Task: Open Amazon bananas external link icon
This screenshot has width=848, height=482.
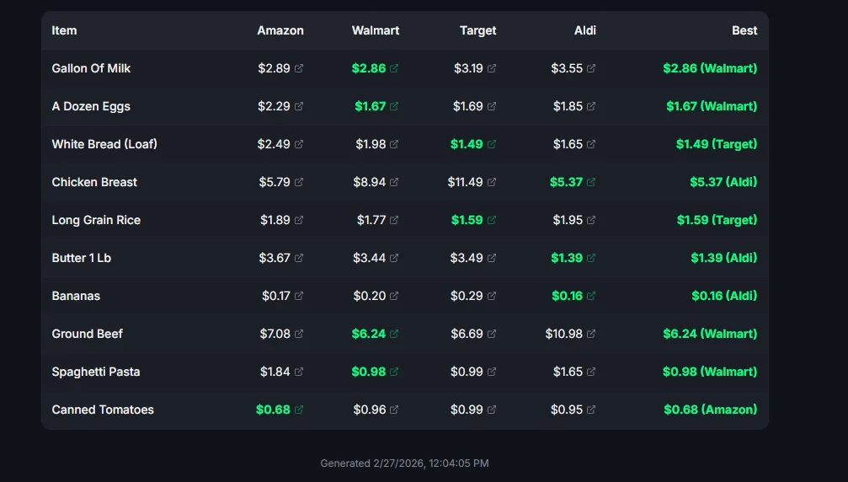Action: [299, 296]
